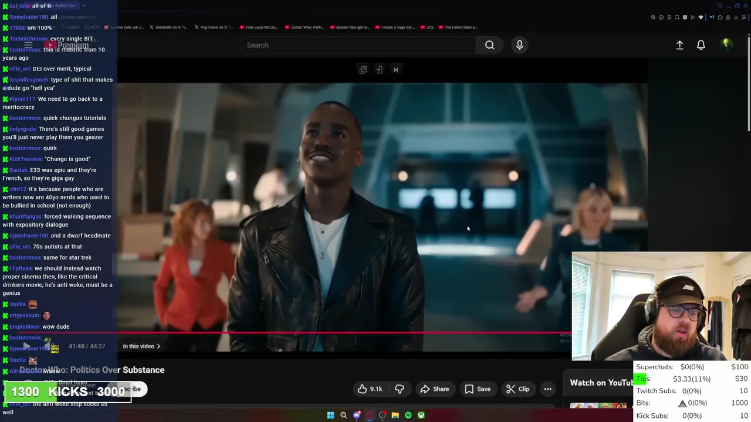Viewport: 751px width, 422px height.
Task: Switch to the 'How Louis McClu...' tab
Action: 258,27
